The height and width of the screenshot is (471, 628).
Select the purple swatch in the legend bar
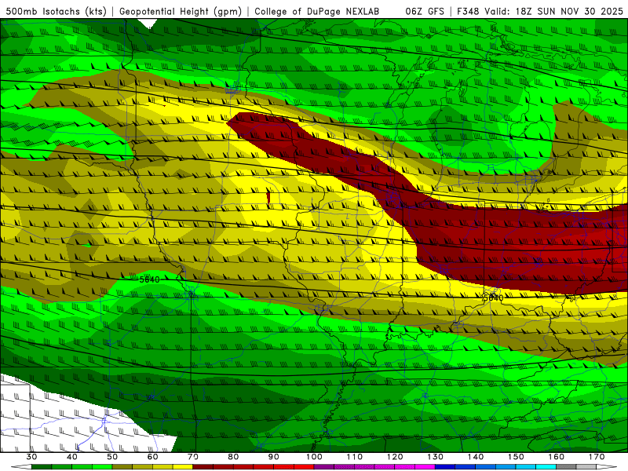pos(324,467)
